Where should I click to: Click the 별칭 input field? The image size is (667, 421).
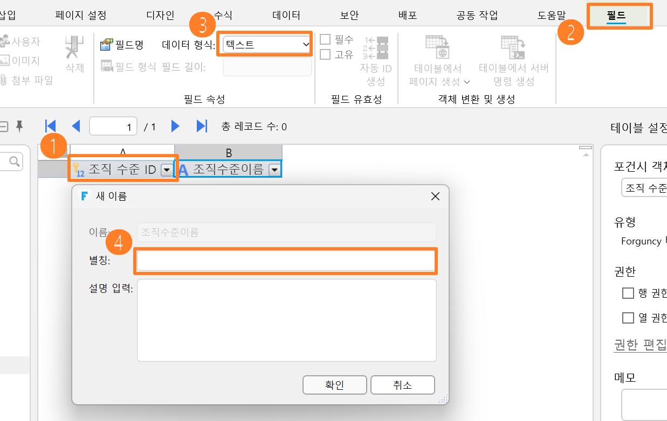(x=286, y=261)
